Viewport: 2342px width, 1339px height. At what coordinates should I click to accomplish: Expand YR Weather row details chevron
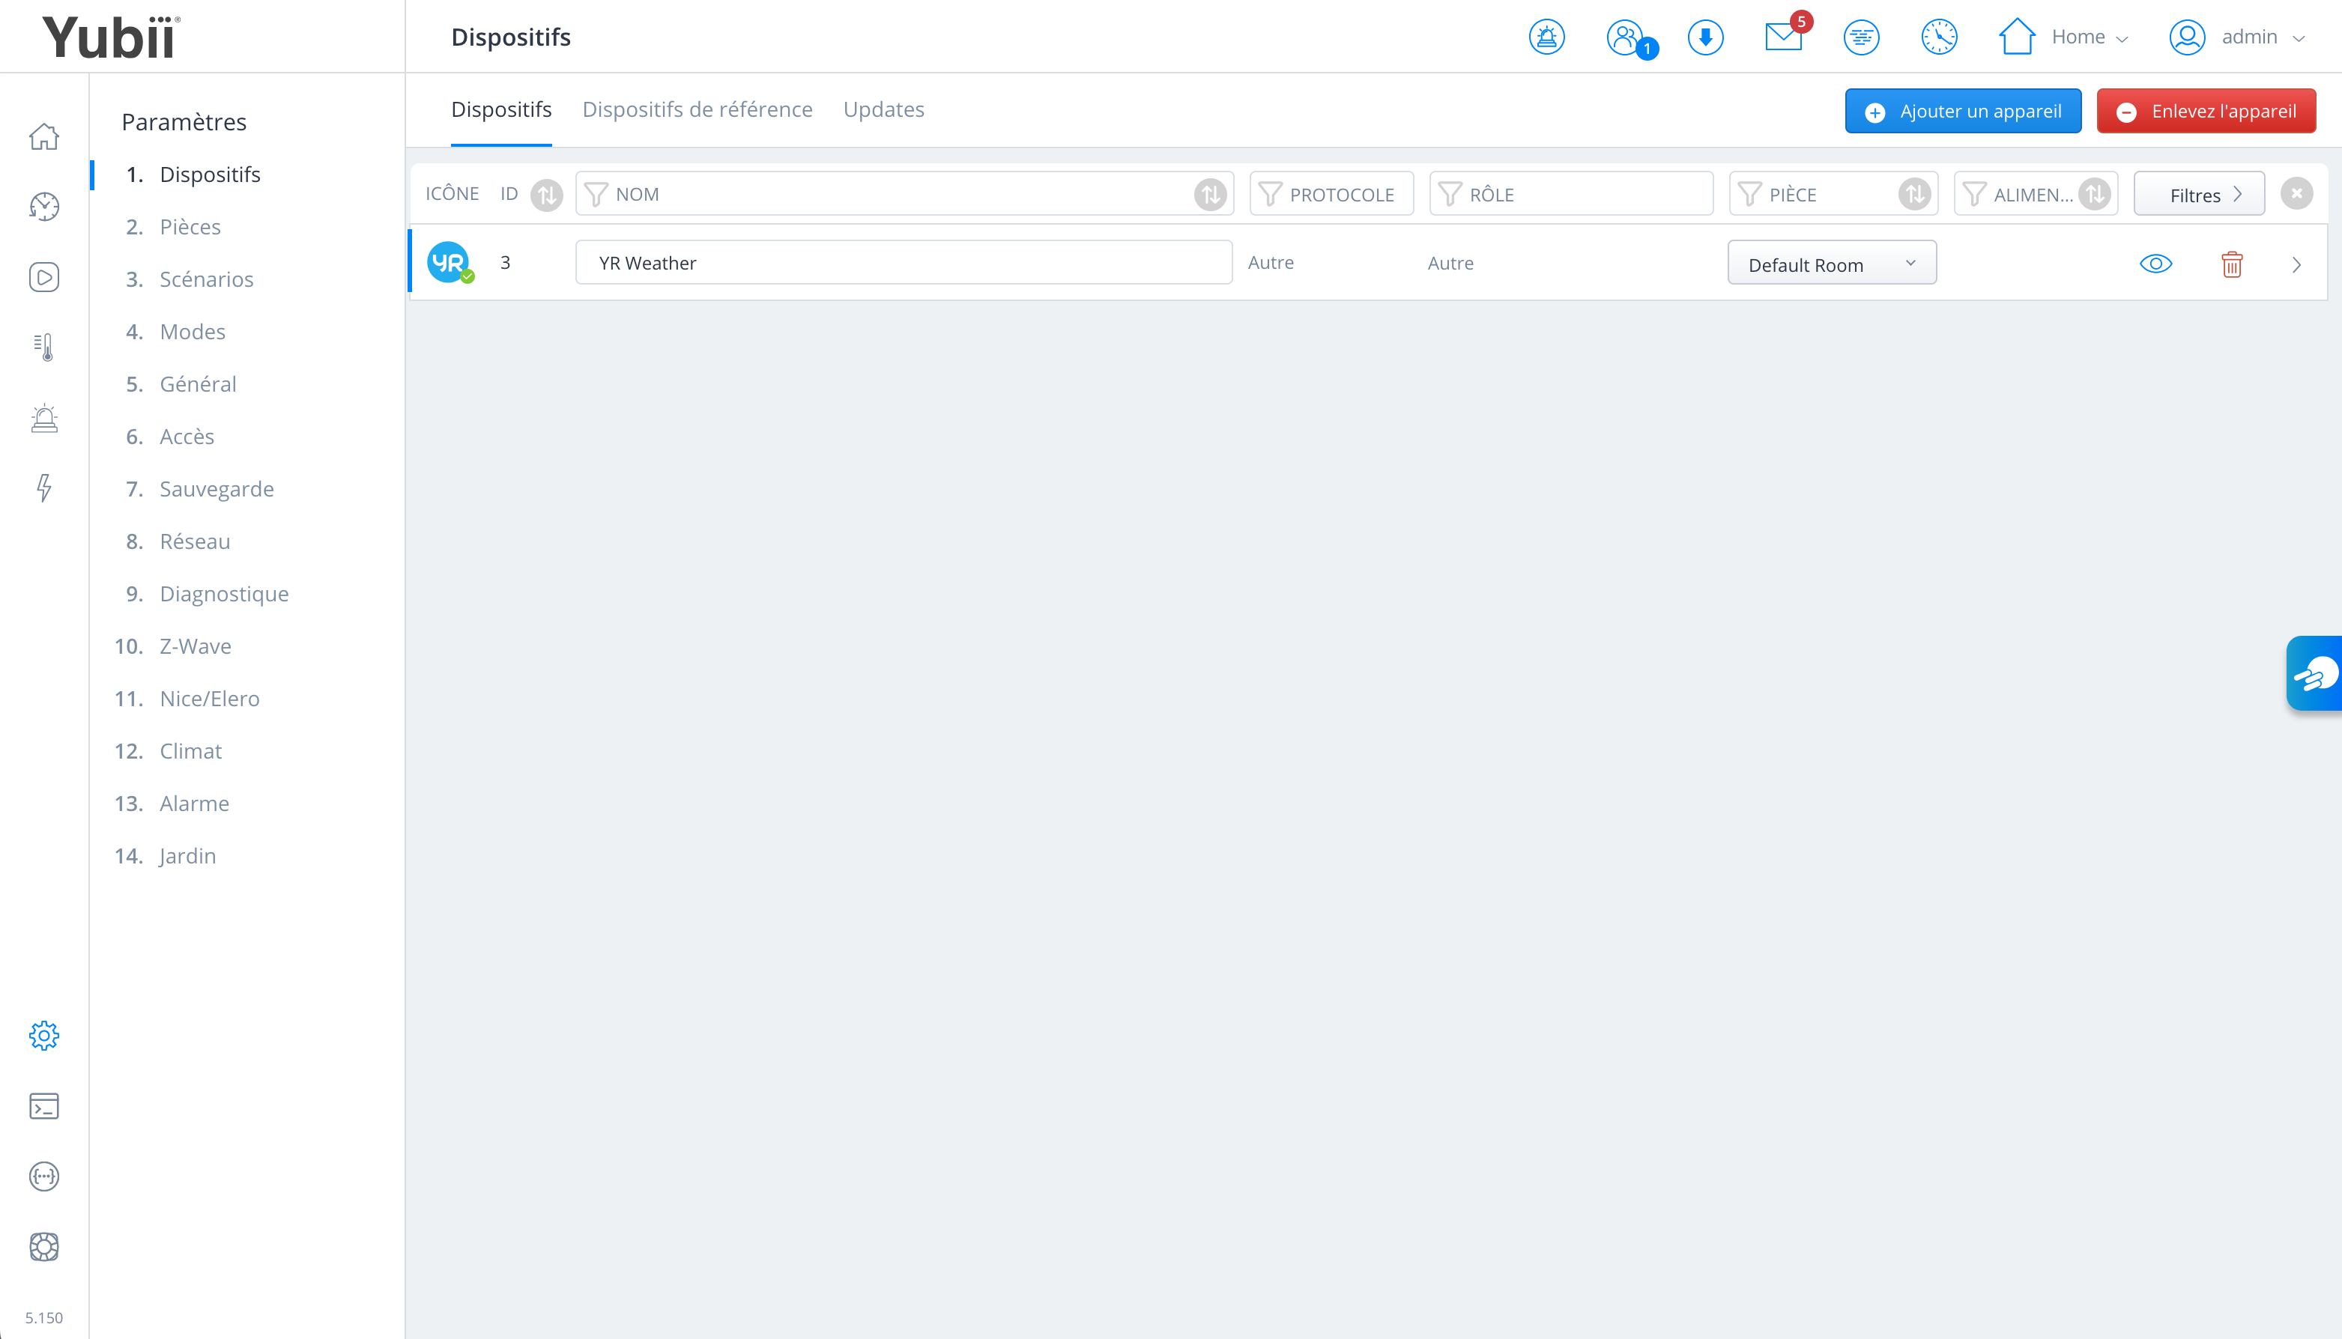[x=2297, y=264]
